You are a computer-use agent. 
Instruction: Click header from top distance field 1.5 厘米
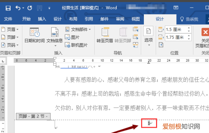pos(176,30)
